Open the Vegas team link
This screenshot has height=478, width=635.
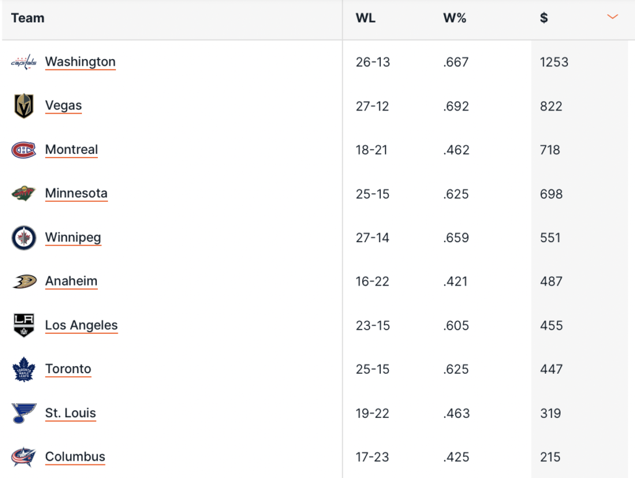63,106
